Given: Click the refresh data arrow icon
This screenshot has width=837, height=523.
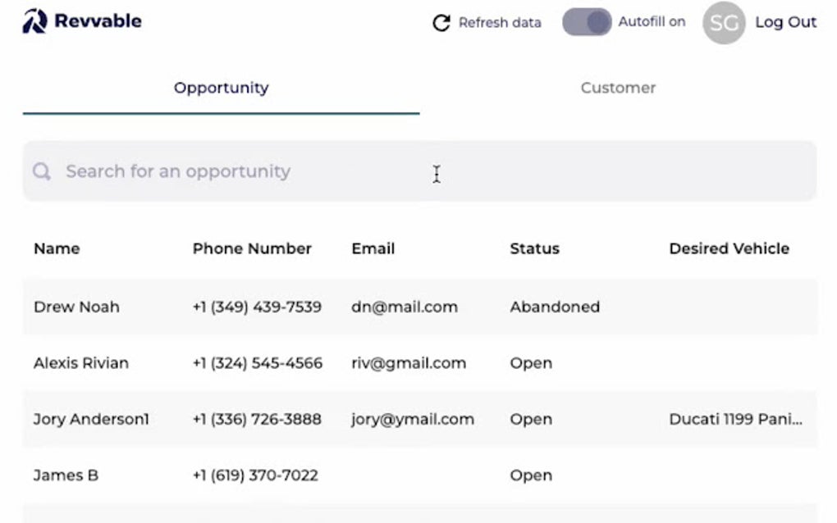Looking at the screenshot, I should click(x=441, y=23).
